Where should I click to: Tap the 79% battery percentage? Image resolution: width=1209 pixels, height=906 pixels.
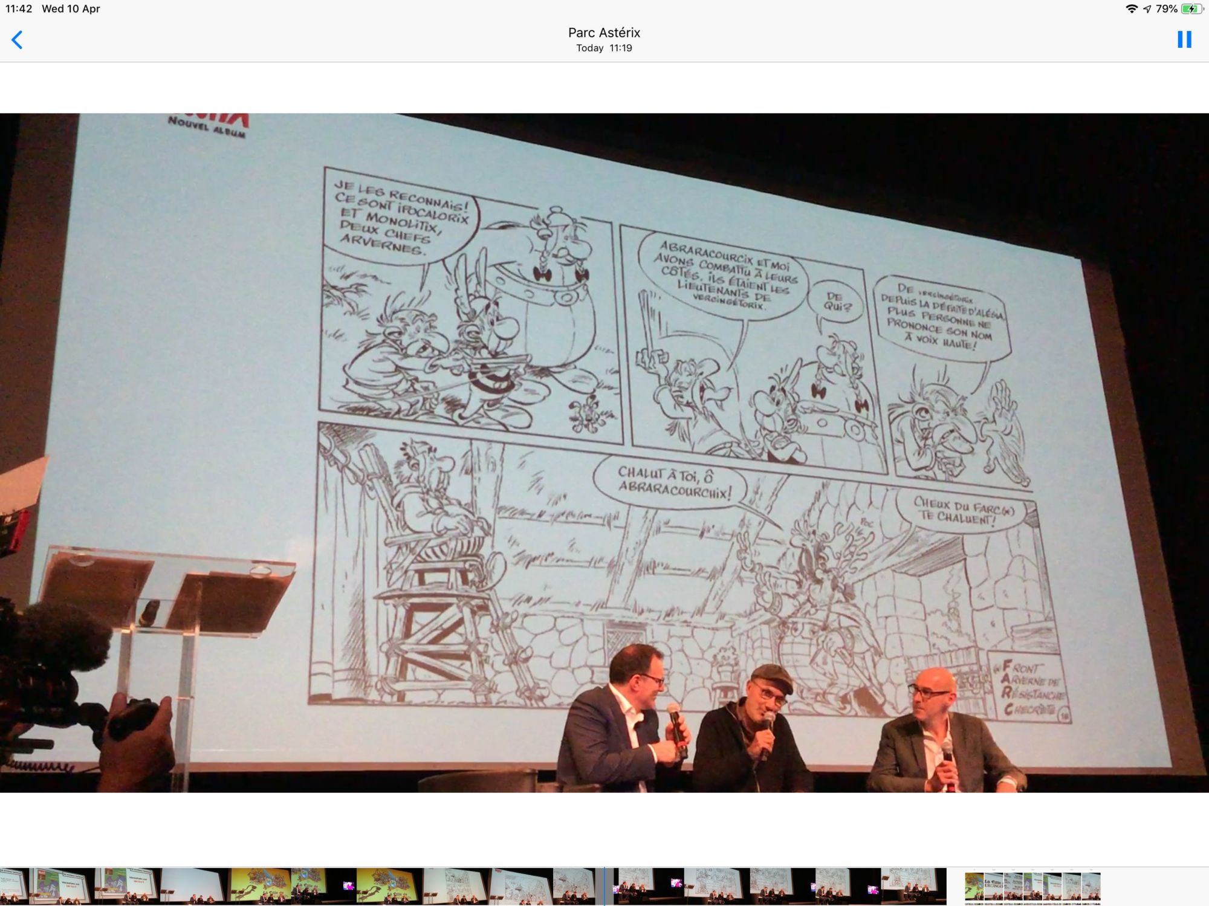1166,9
